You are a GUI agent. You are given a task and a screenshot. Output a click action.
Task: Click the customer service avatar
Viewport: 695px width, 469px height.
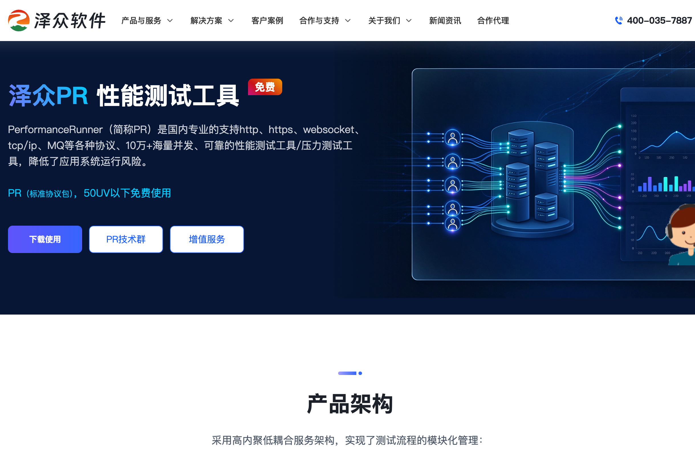tap(681, 234)
